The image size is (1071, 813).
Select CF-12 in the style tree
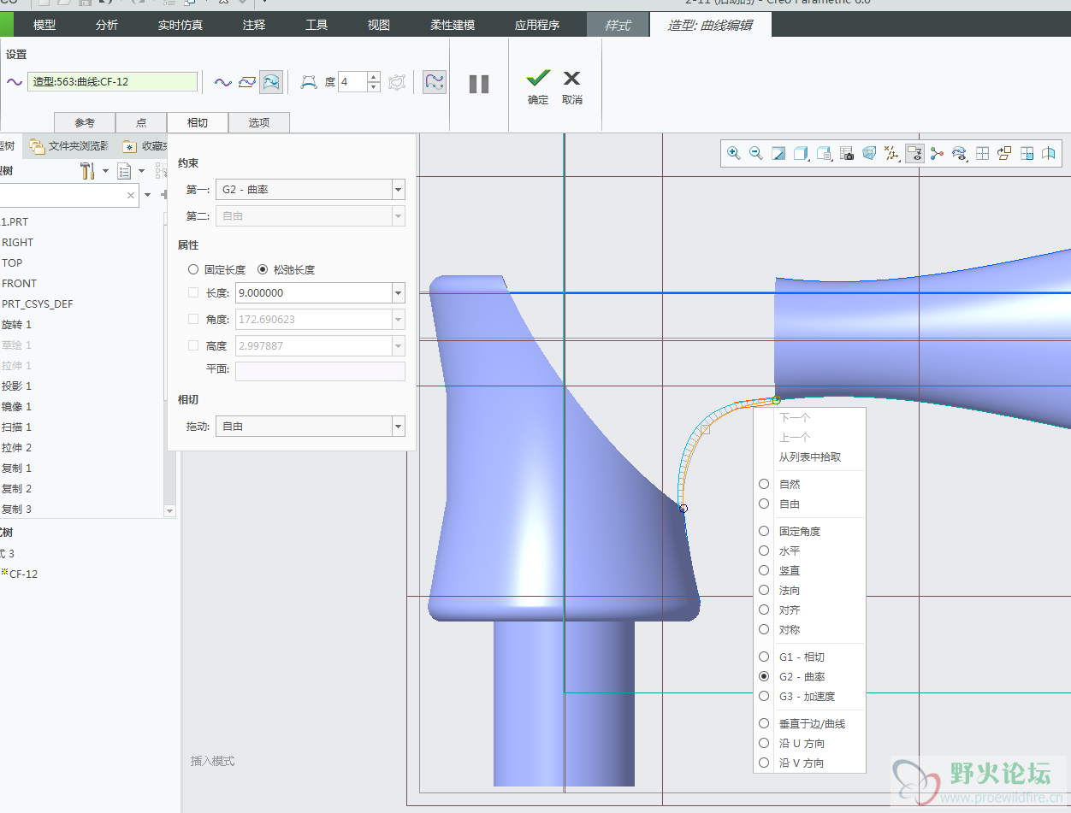(x=23, y=574)
